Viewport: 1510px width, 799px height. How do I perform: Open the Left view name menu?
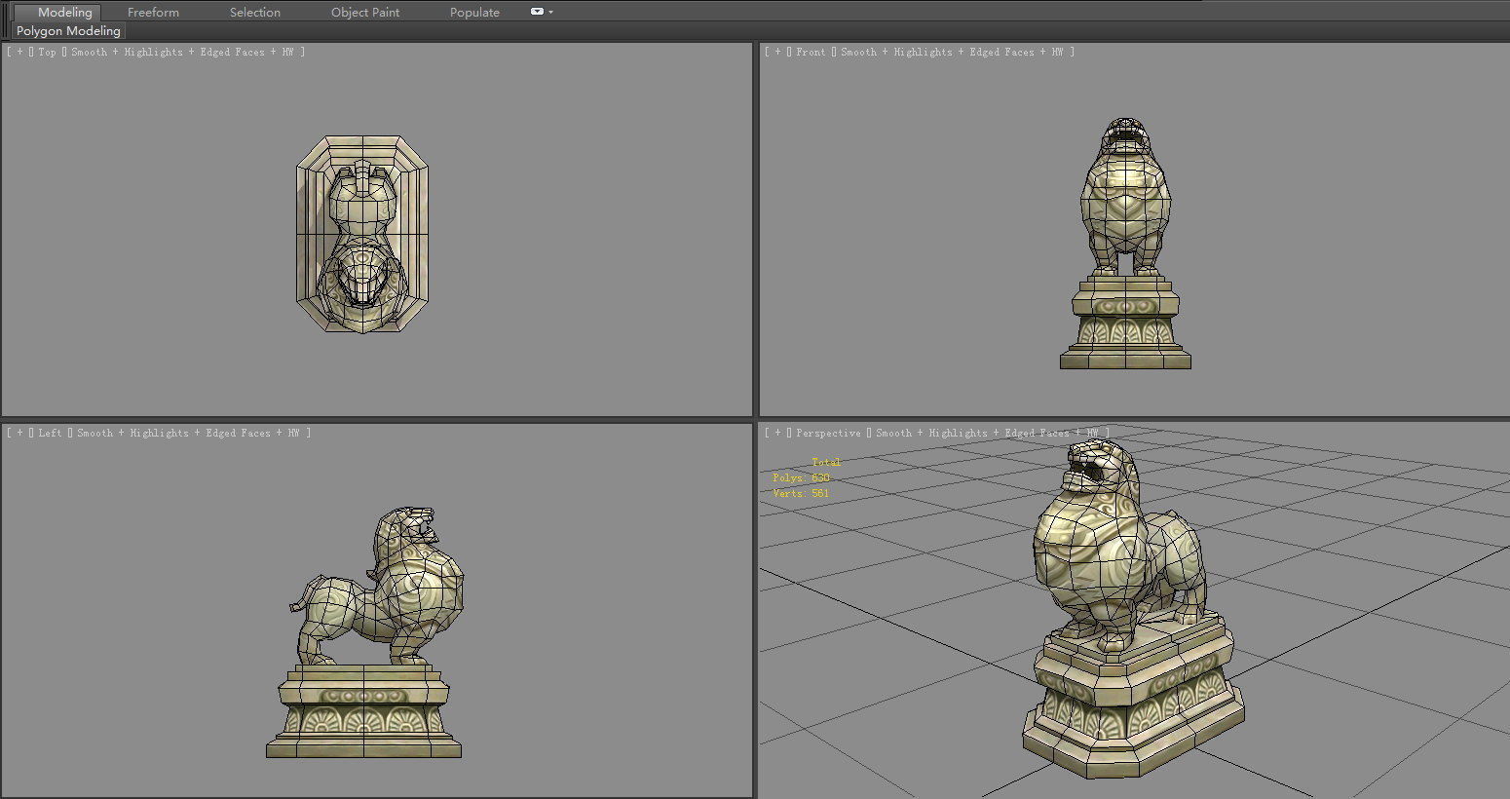click(x=50, y=433)
